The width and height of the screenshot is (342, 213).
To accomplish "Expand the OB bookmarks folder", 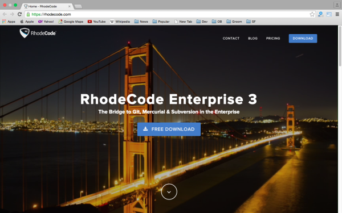I will (x=217, y=22).
